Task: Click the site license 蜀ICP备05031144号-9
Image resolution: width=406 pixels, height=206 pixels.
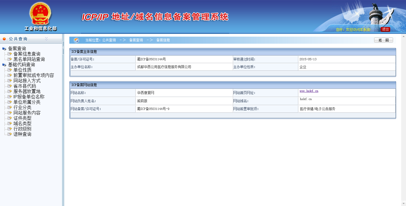Action: tap(153, 109)
